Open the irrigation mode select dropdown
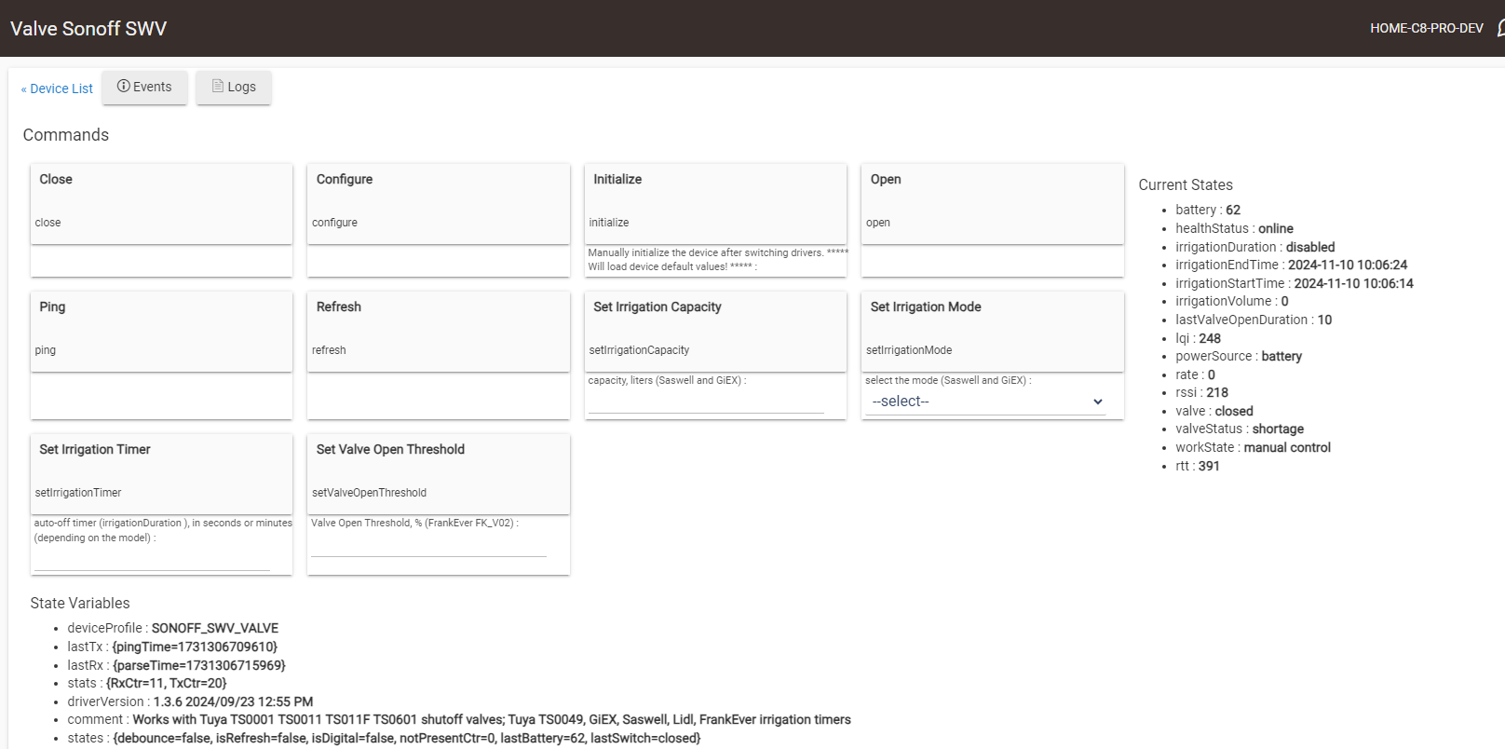 987,402
